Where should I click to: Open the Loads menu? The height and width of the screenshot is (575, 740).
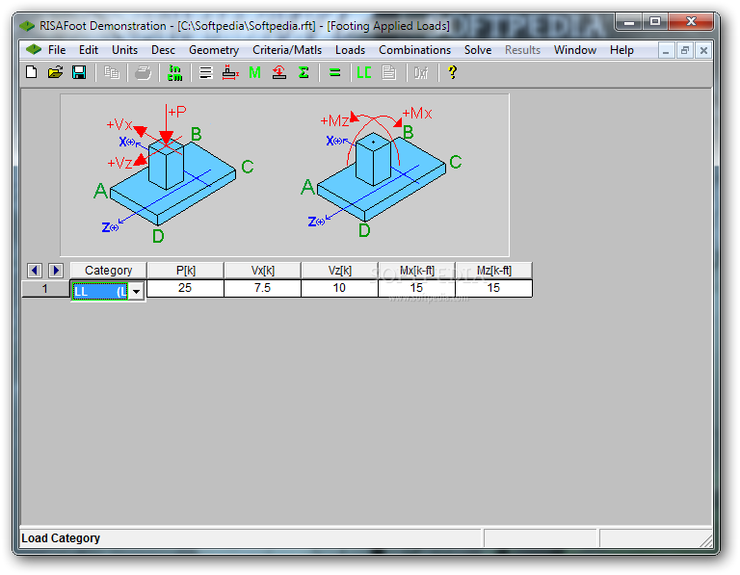350,50
